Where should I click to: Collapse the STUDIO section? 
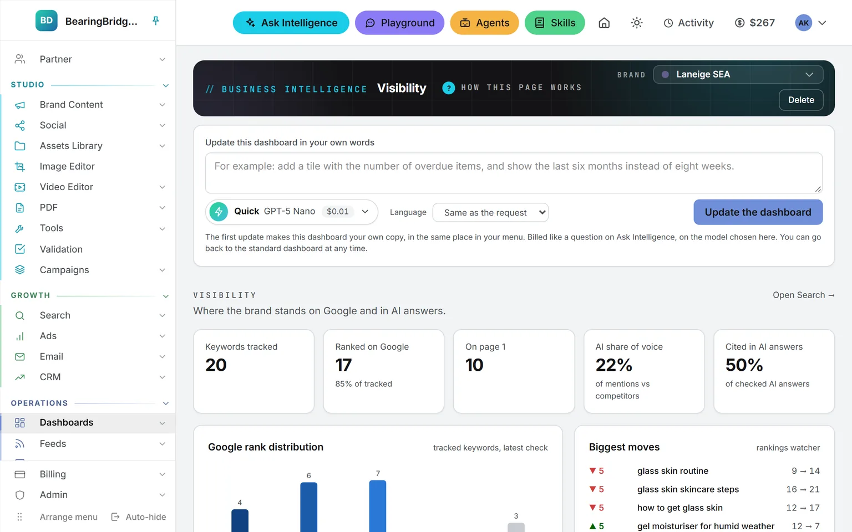coord(165,85)
